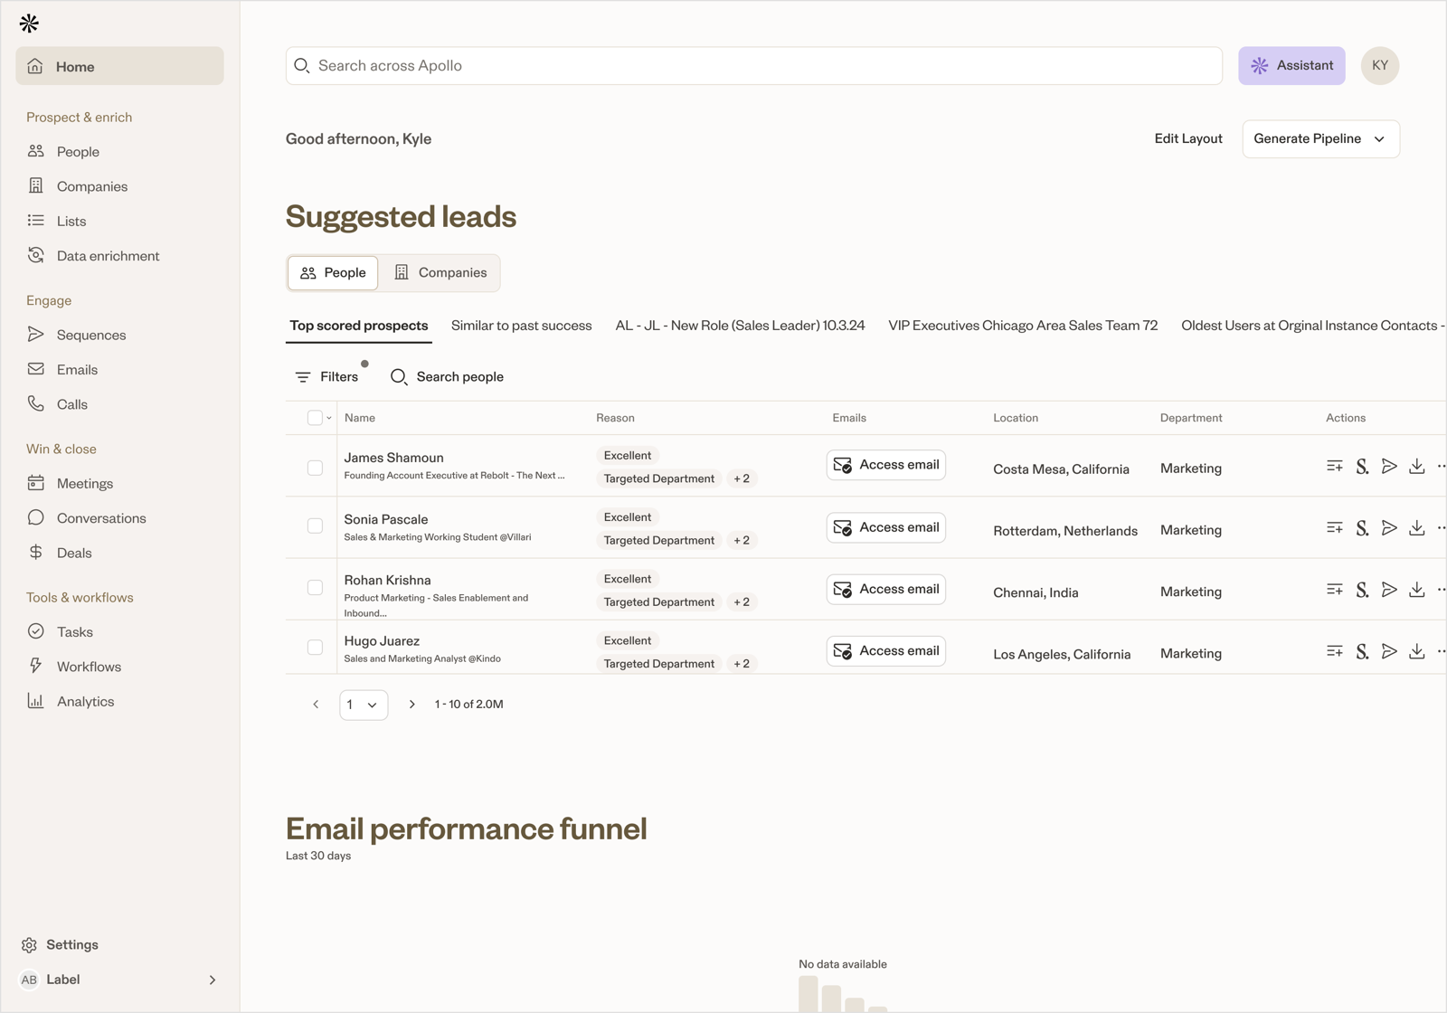Screen dimensions: 1447x1013
Task: Select AL - JL - New Role tab
Action: click(x=740, y=326)
